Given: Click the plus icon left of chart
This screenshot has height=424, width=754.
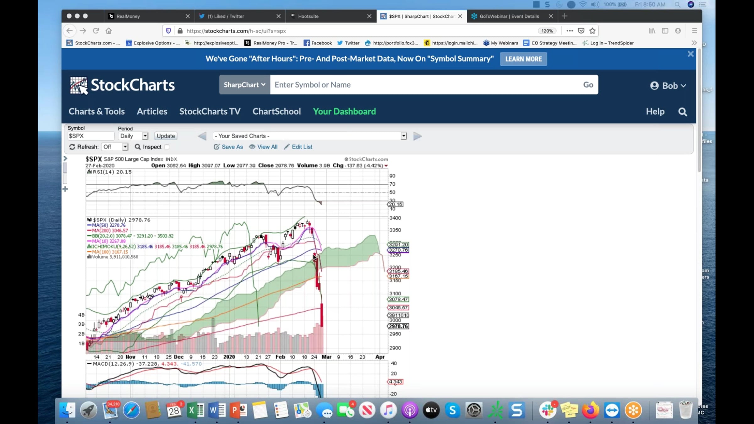Looking at the screenshot, I should click(65, 189).
